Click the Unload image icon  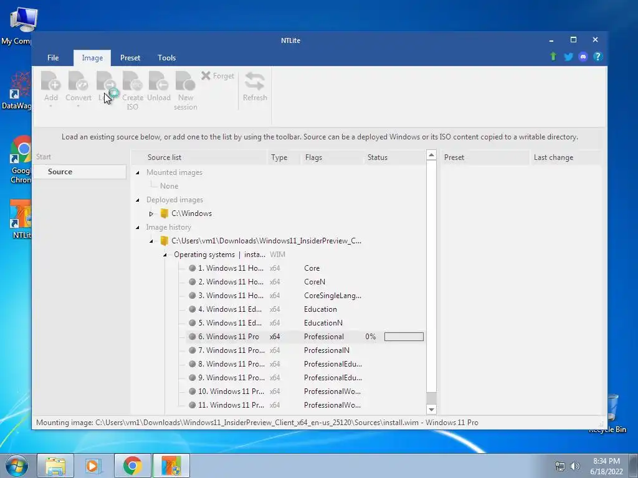pyautogui.click(x=159, y=81)
